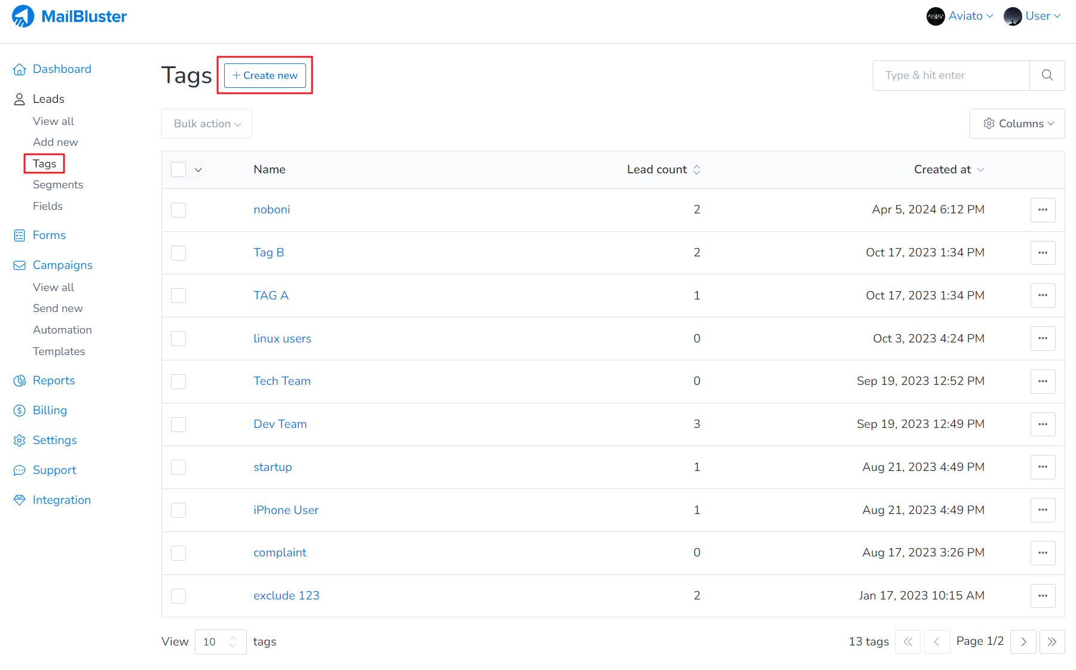
Task: Select the linux users row checkbox
Action: pyautogui.click(x=179, y=339)
